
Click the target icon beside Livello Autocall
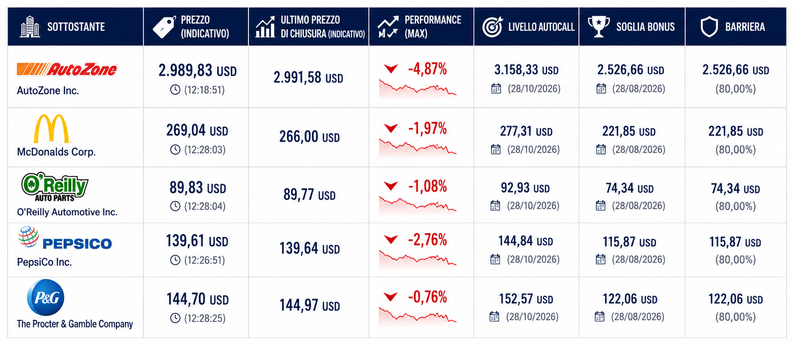point(492,27)
